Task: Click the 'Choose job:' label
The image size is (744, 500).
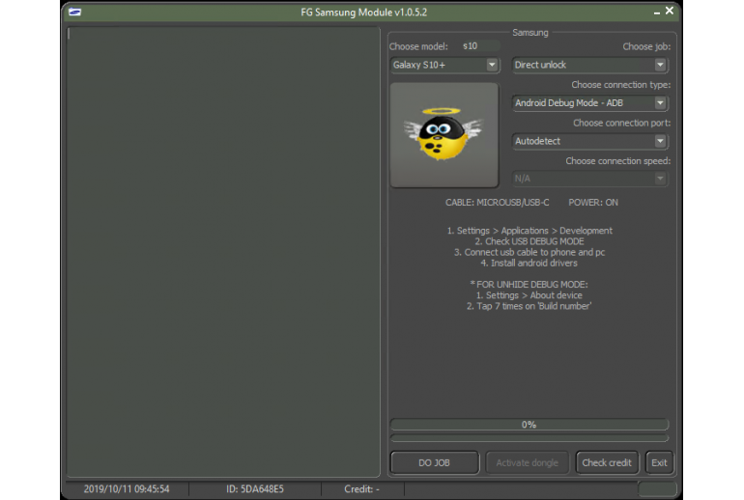Action: pos(646,46)
